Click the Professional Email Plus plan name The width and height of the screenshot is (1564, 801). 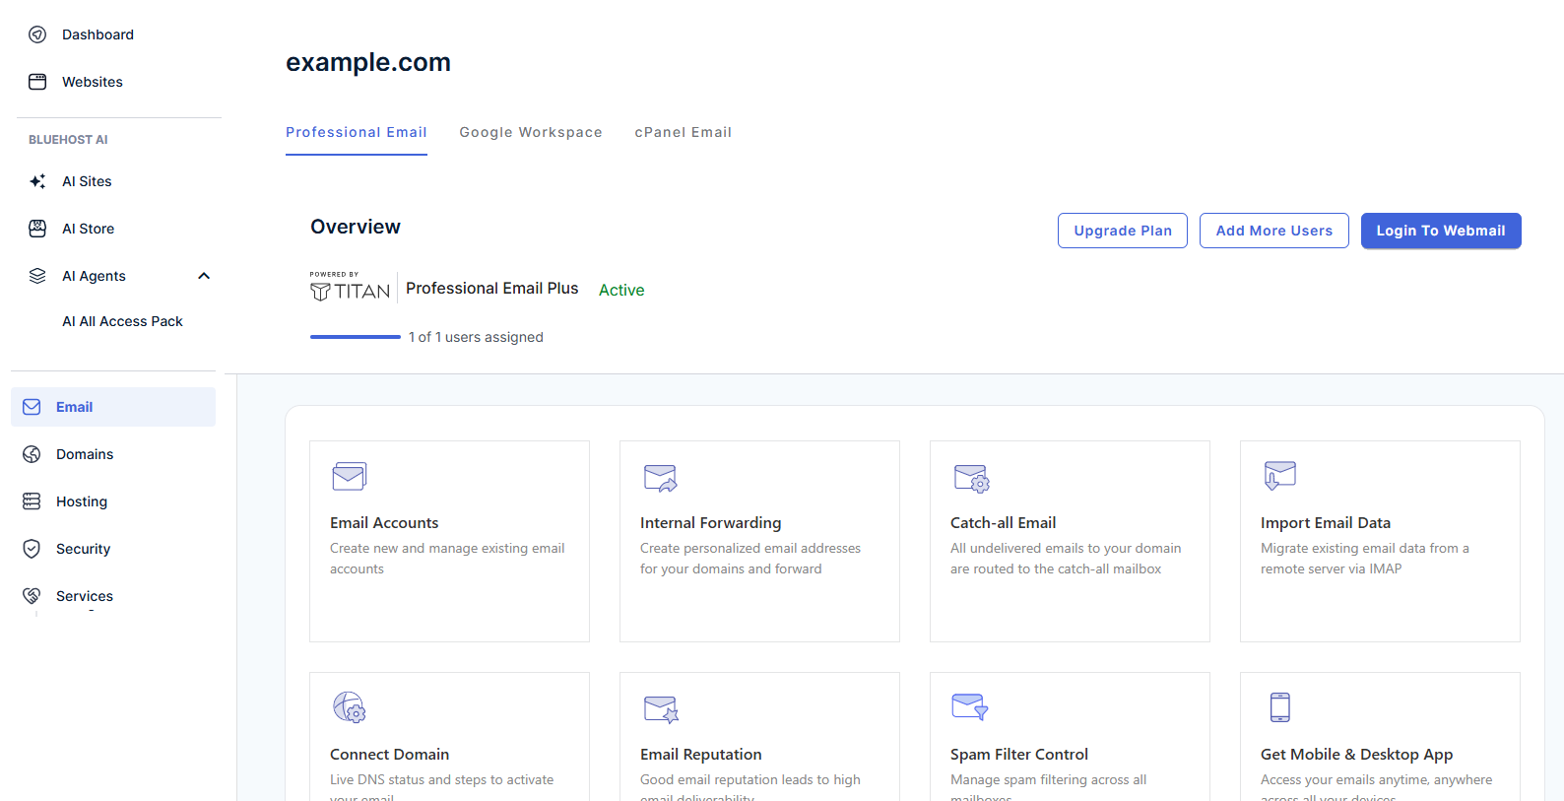(x=492, y=288)
